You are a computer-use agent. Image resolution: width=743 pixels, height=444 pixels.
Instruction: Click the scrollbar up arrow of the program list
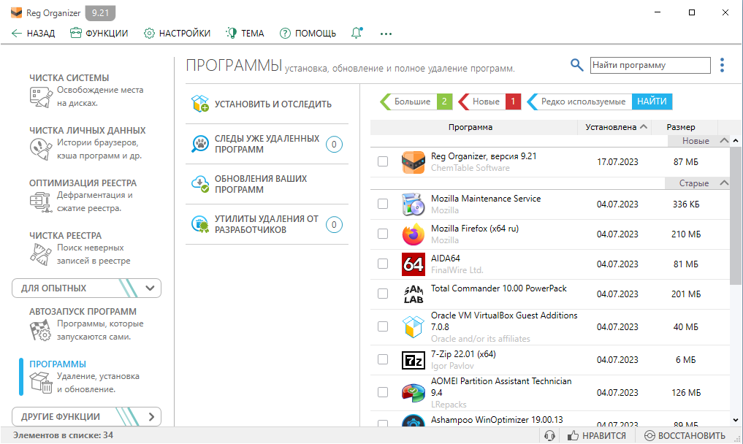coord(736,141)
